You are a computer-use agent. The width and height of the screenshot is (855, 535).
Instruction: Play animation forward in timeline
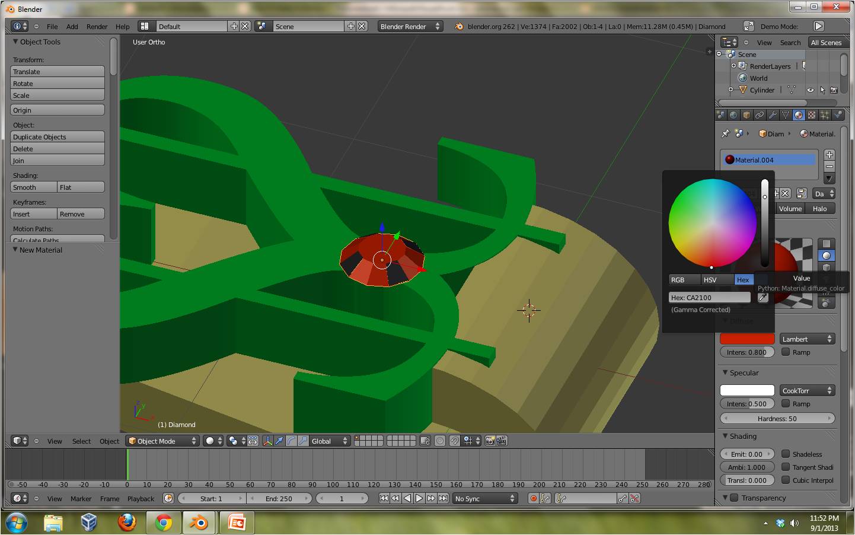(419, 498)
